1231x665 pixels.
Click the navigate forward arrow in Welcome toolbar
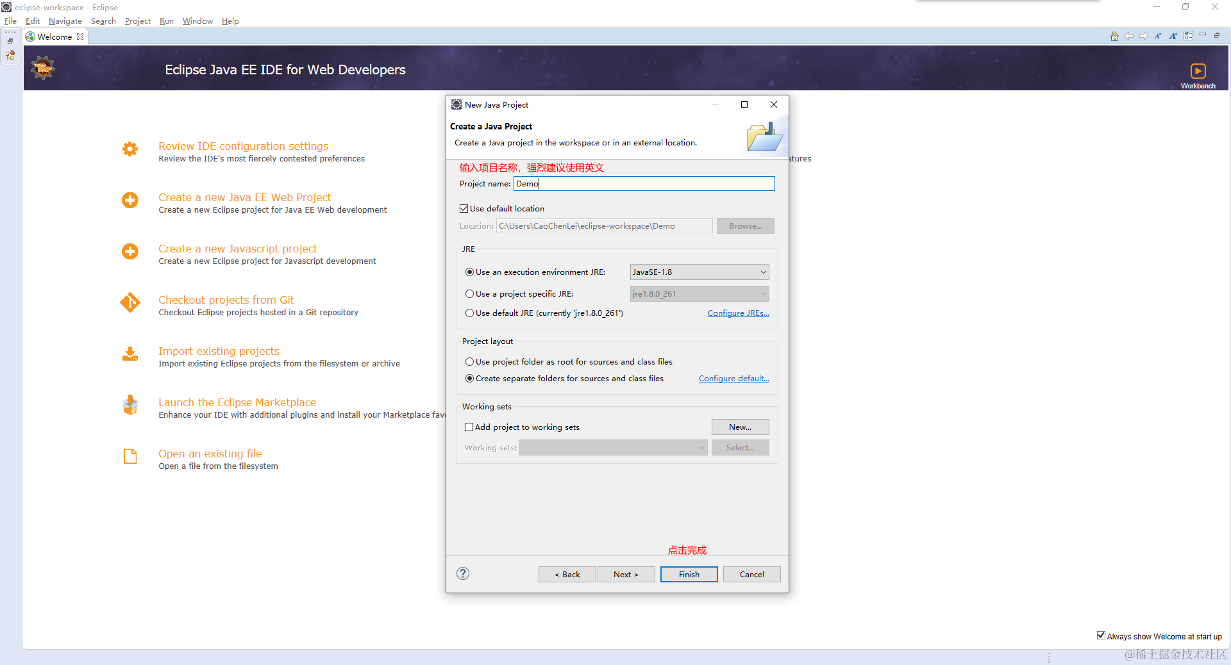coord(1144,37)
